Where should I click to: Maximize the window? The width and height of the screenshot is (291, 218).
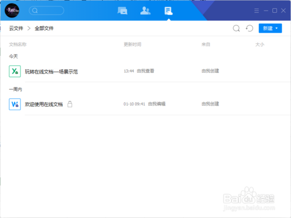coord(275,10)
